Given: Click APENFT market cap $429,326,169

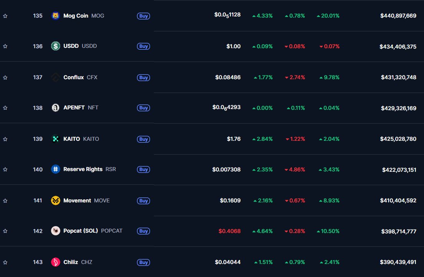Looking at the screenshot, I should point(399,108).
